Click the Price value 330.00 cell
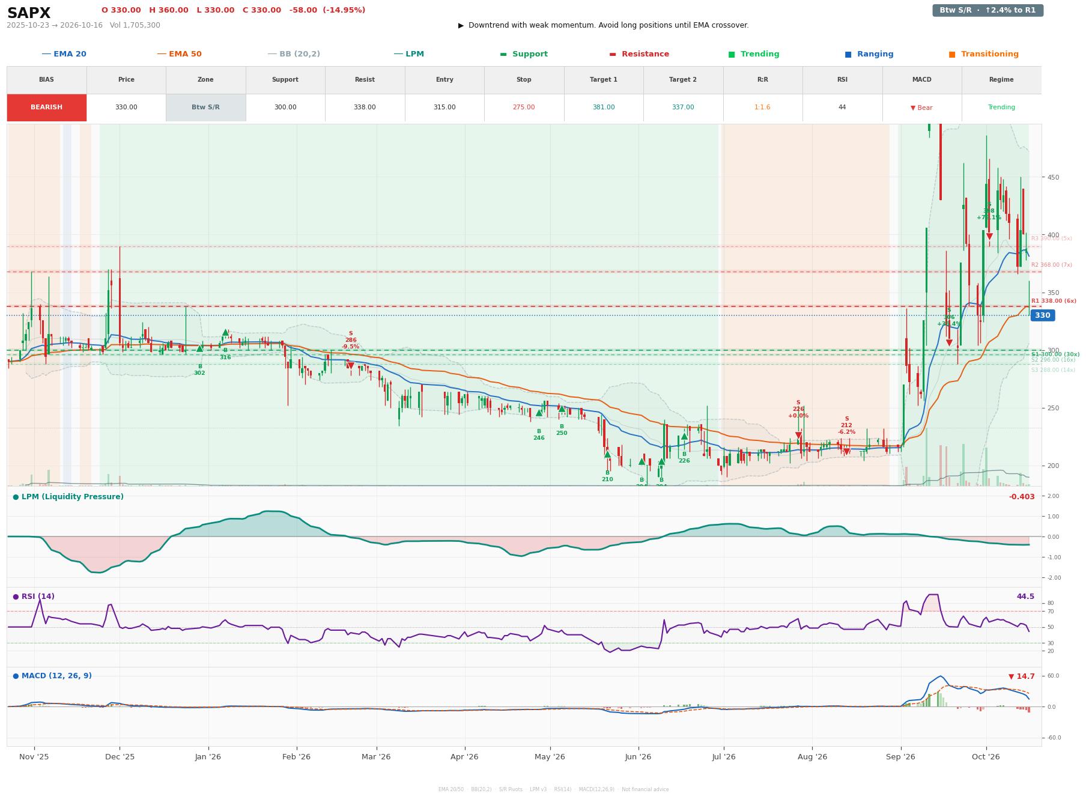Image resolution: width=1086 pixels, height=799 pixels. point(126,108)
